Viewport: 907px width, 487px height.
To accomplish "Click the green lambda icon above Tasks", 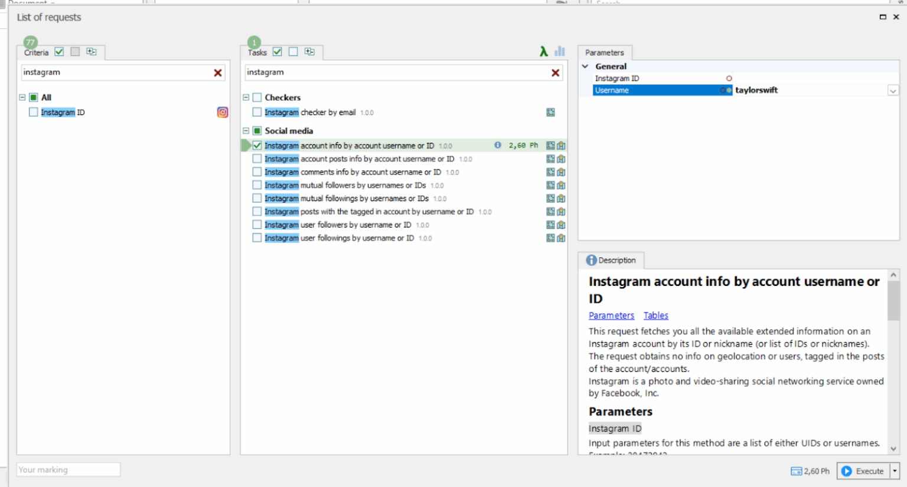I will coord(543,52).
